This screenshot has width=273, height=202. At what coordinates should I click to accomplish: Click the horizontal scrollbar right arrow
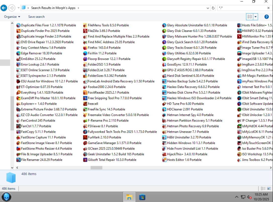click(x=271, y=168)
